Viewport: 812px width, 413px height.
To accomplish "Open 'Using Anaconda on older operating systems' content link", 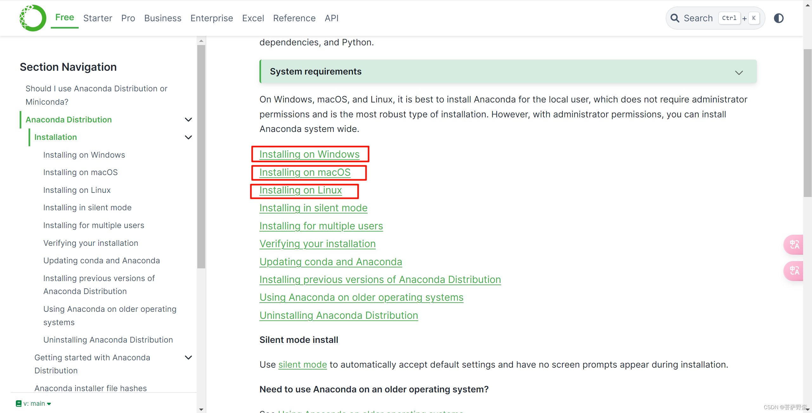I will click(362, 297).
